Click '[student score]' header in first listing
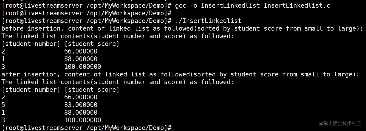This screenshot has height=131, width=366. pyautogui.click(x=92, y=44)
